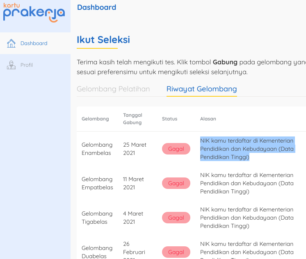Click the Dashboard page title link
306x259 pixels.
click(x=97, y=7)
